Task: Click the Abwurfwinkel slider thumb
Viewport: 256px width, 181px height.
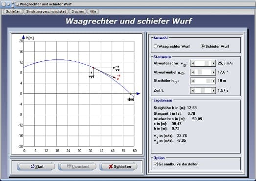Action: (200, 72)
